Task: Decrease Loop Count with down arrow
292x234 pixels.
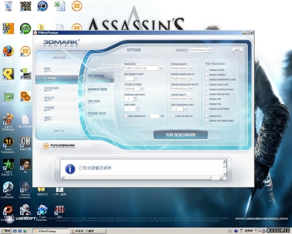Action: 138,110
